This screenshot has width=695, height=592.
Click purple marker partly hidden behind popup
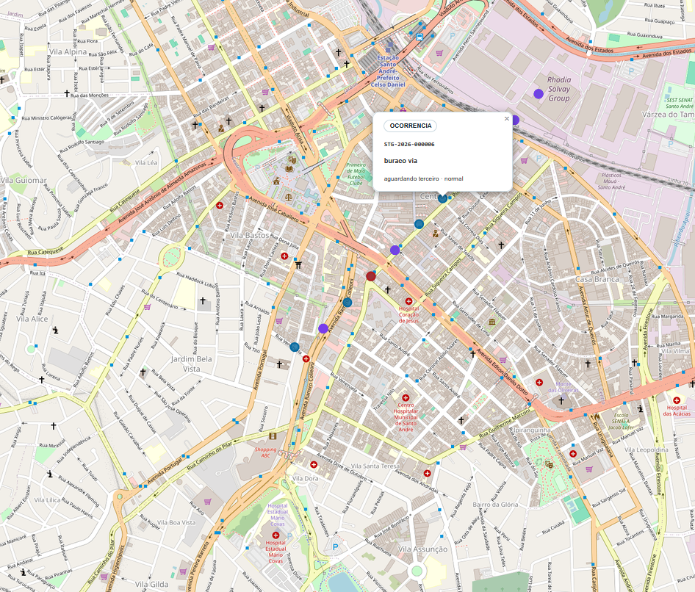(515, 120)
